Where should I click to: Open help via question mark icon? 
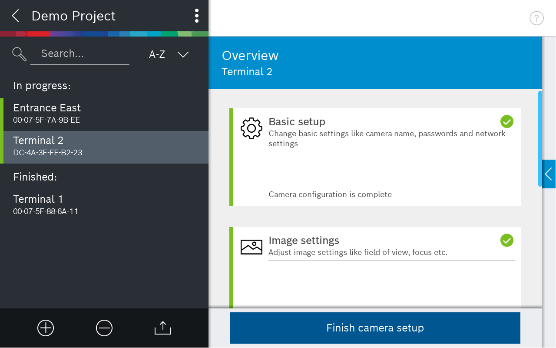pos(536,18)
